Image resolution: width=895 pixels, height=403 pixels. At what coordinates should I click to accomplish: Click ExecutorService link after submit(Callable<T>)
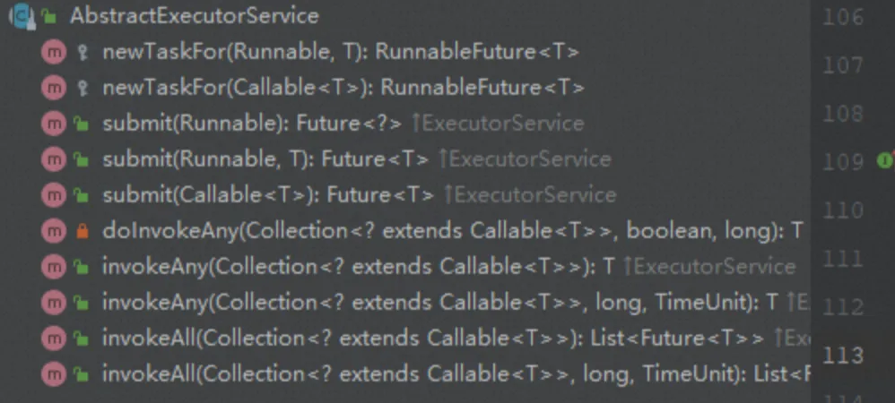[x=530, y=195]
